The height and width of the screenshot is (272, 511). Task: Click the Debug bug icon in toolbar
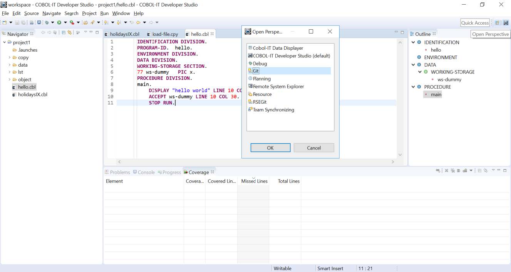coord(47,23)
